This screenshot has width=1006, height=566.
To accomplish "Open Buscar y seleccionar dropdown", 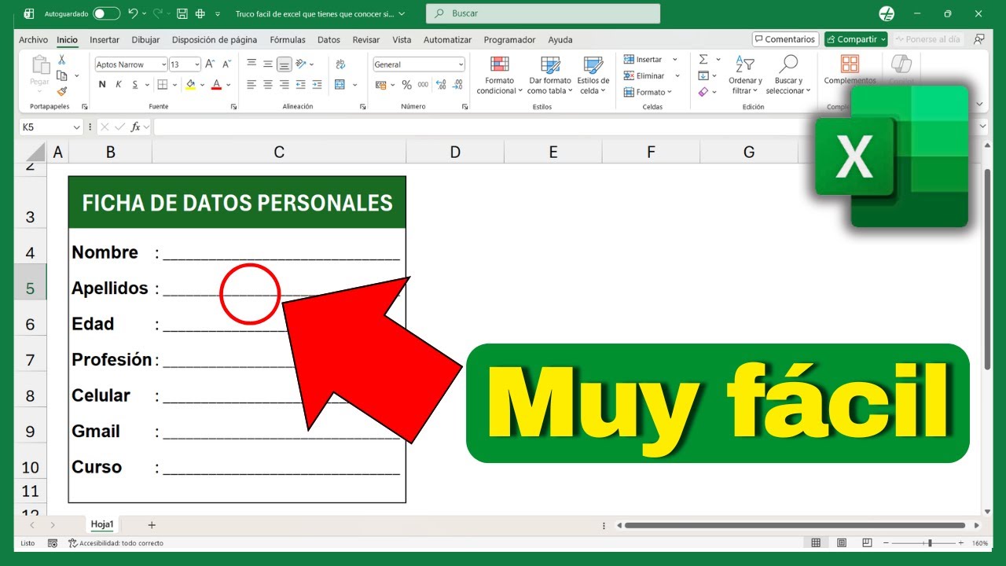I will tap(788, 75).
